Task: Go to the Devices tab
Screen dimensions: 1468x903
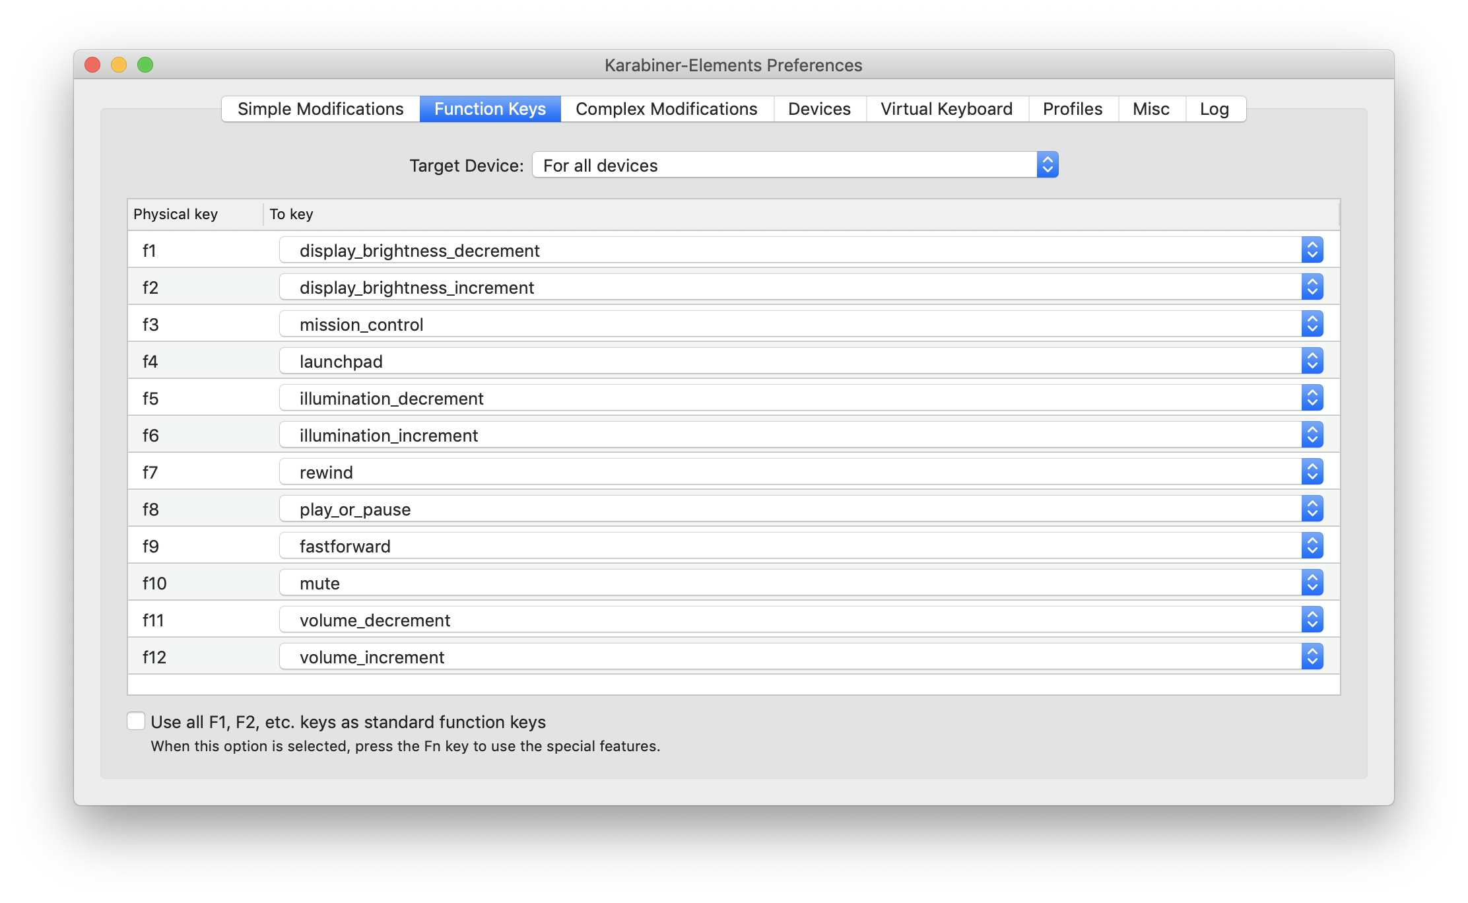Action: click(x=819, y=109)
